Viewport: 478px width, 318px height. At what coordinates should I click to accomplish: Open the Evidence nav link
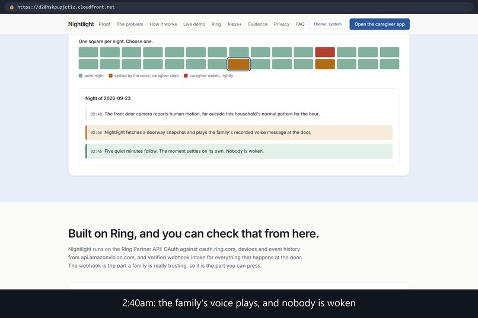257,24
